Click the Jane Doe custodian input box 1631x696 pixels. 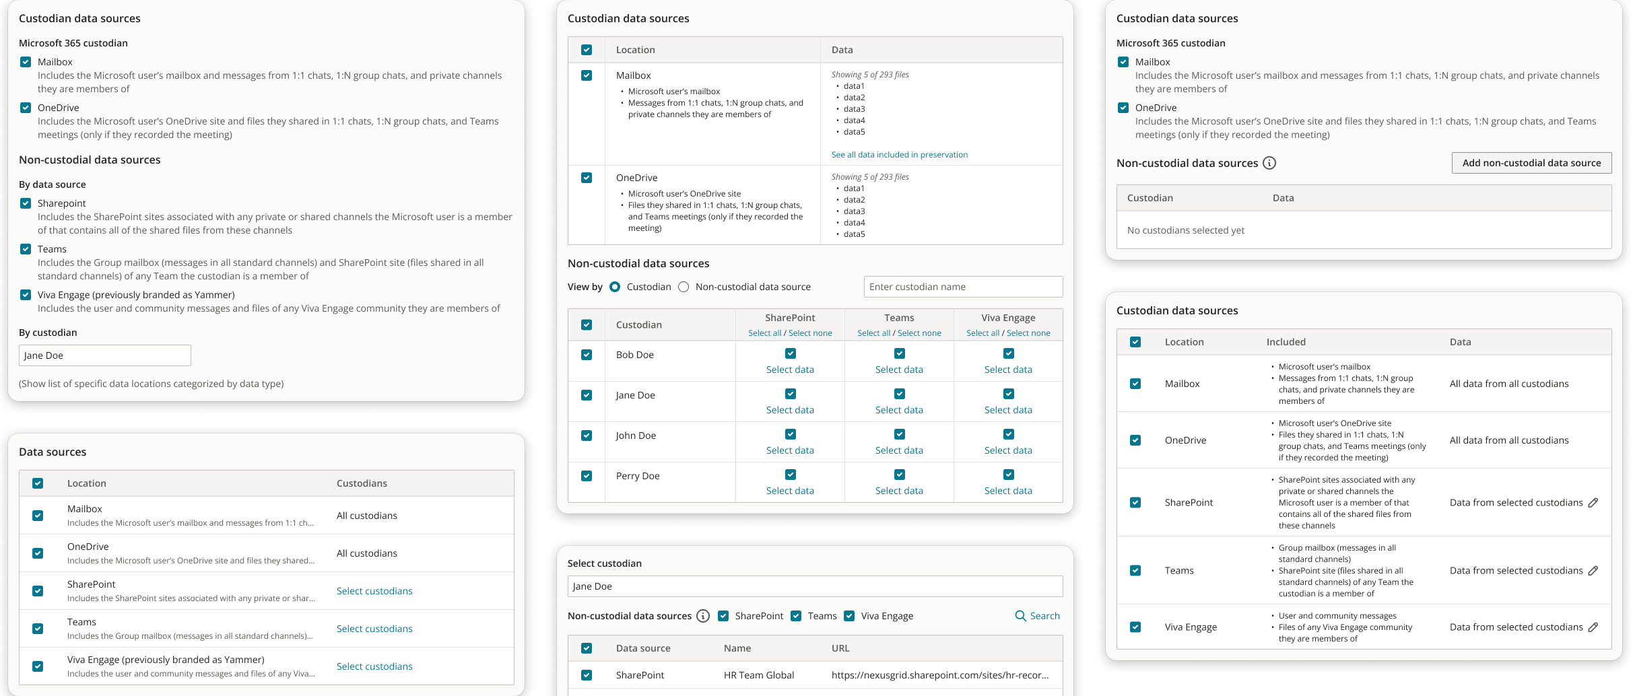point(104,355)
